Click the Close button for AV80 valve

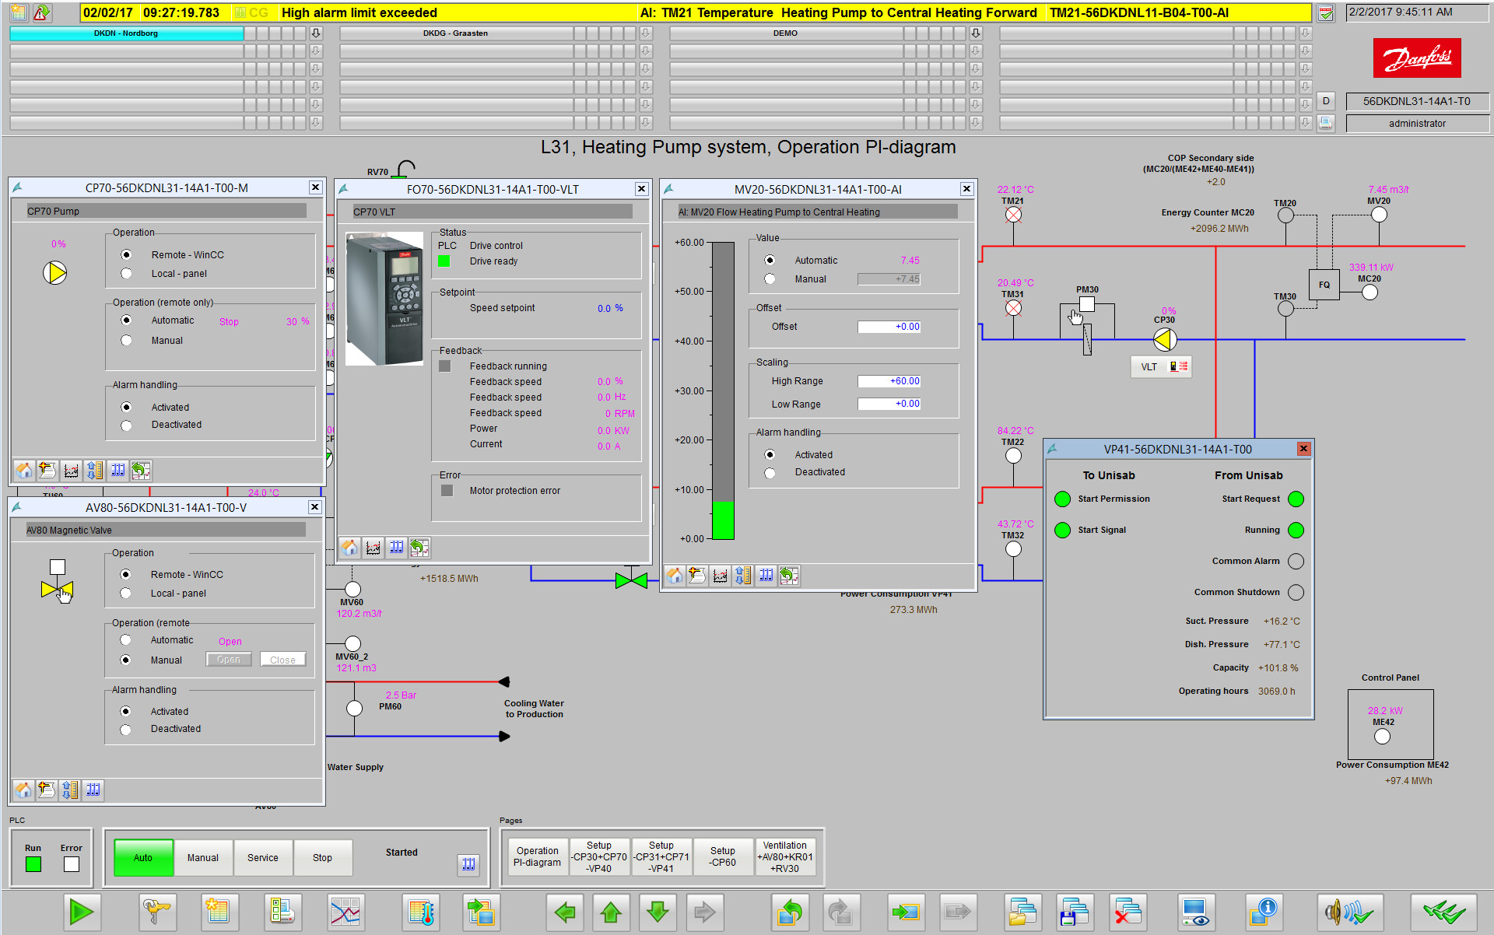pos(282,660)
